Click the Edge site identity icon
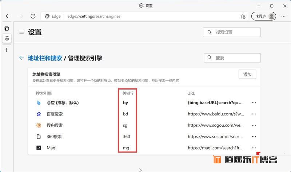The height and width of the screenshot is (172, 291). point(47,16)
